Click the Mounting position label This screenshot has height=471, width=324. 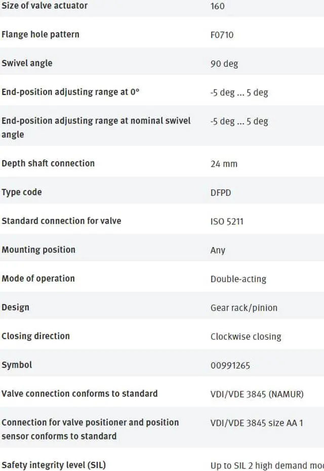tap(38, 250)
